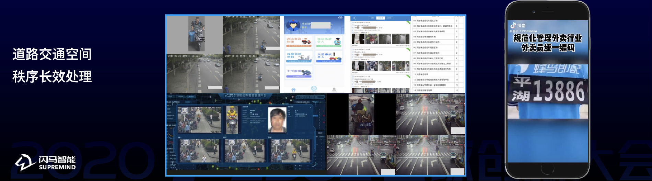Click the police officer avatar icon
The image size is (652, 181).
click(293, 25)
